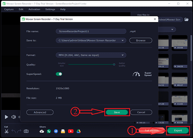Image resolution: width=193 pixels, height=138 pixels.
Task: Click the redo arrow icon
Action: [x=19, y=131]
